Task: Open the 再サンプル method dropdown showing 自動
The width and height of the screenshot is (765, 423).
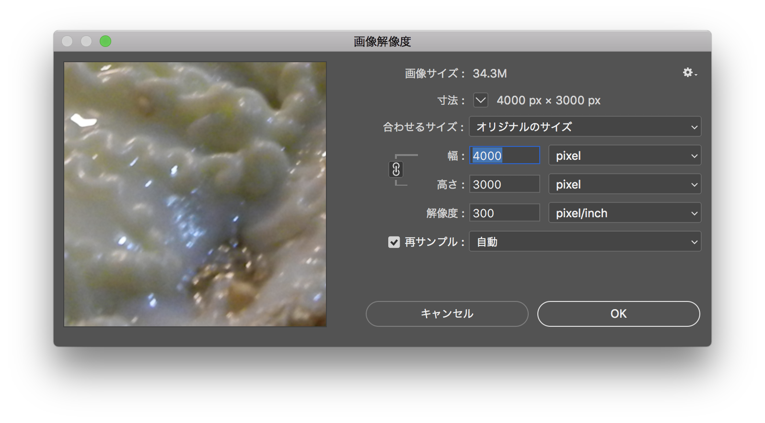Action: (585, 242)
